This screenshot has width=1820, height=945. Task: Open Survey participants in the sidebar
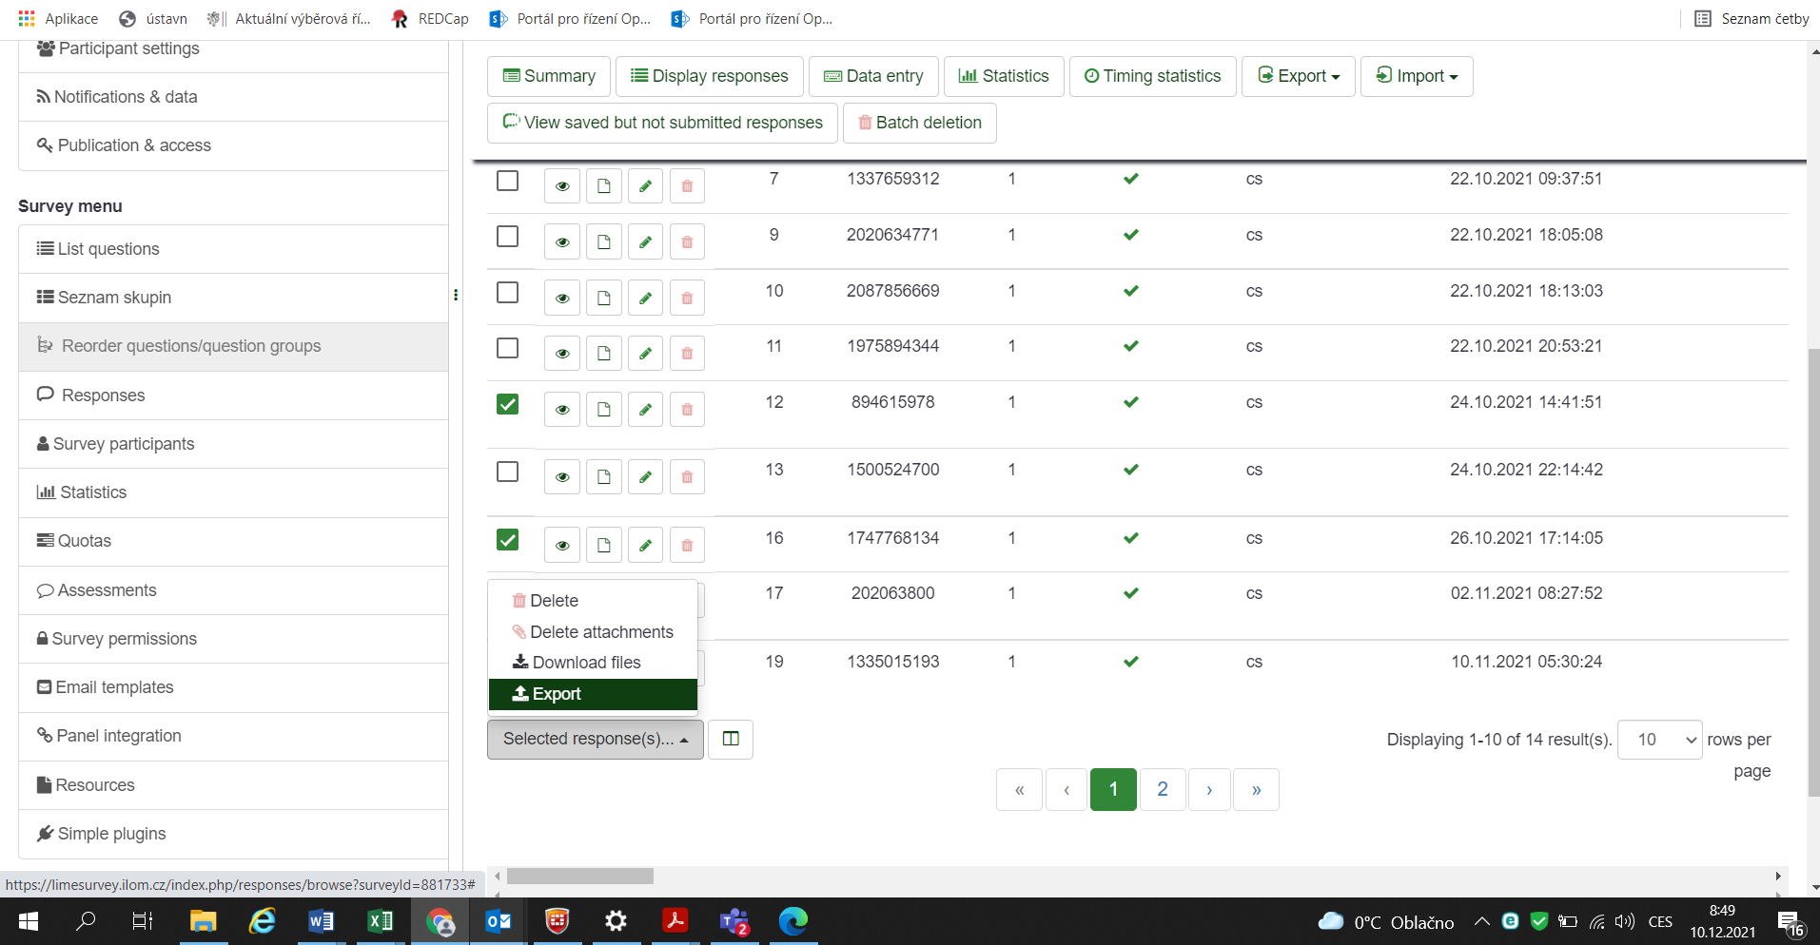[124, 444]
